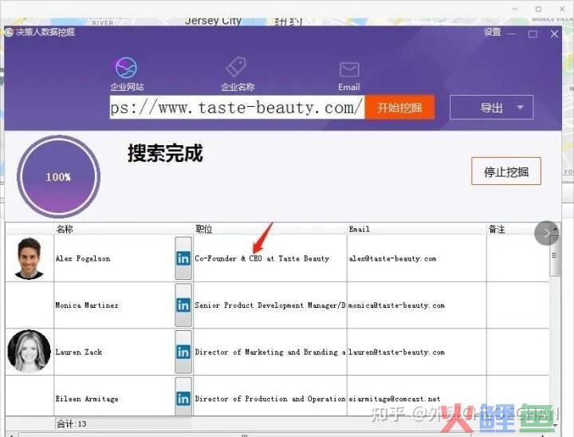Switch to the Email tab label
The height and width of the screenshot is (437, 574).
pyautogui.click(x=349, y=87)
